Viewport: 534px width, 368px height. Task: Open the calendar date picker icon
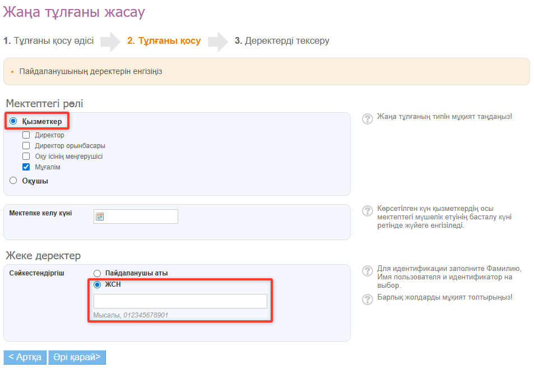pyautogui.click(x=100, y=217)
